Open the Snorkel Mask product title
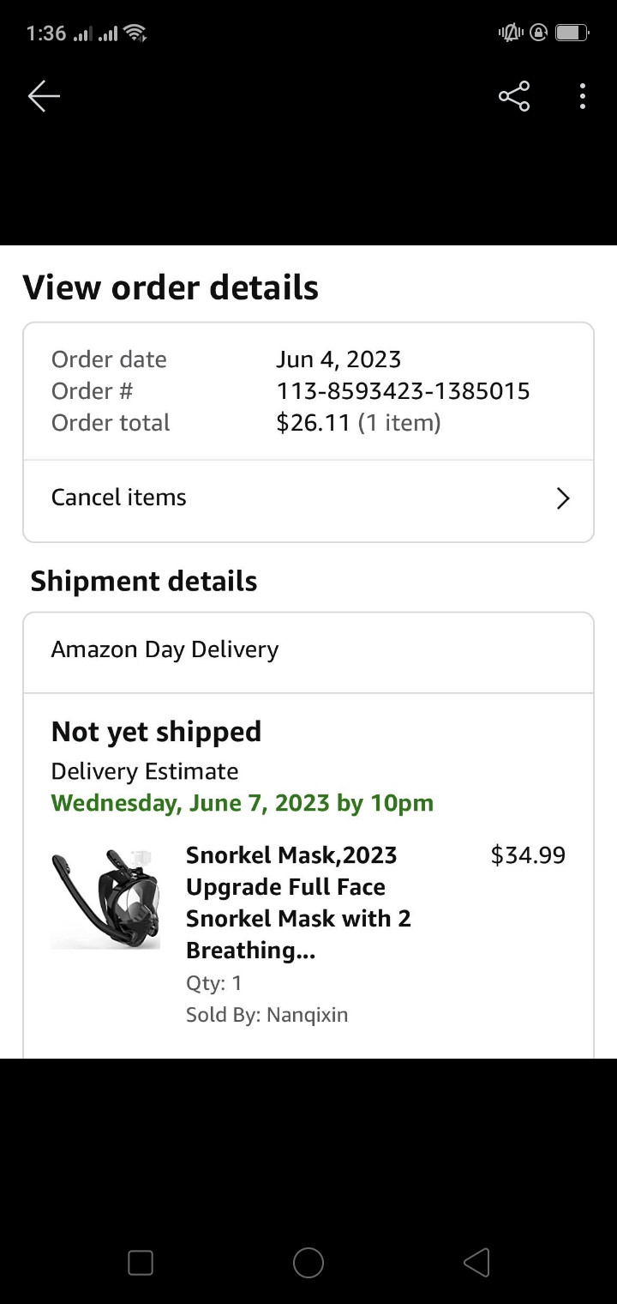Screen dimensions: 617x1304 [x=298, y=903]
